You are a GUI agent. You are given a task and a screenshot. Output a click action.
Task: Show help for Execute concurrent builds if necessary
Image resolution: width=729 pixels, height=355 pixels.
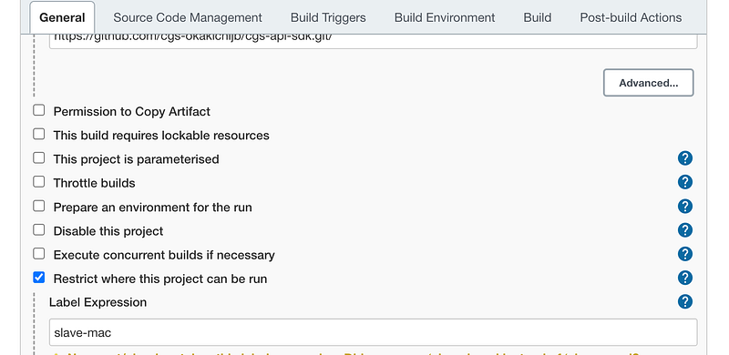685,254
